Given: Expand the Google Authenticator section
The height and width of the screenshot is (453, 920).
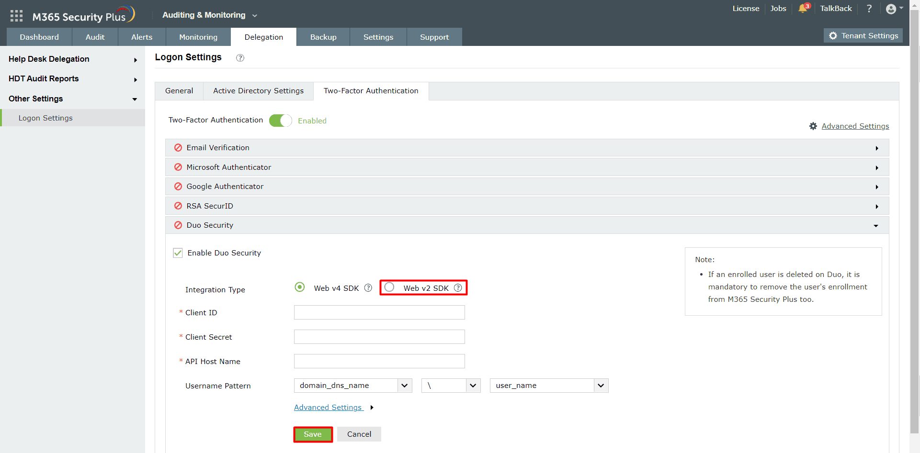Looking at the screenshot, I should click(x=527, y=187).
